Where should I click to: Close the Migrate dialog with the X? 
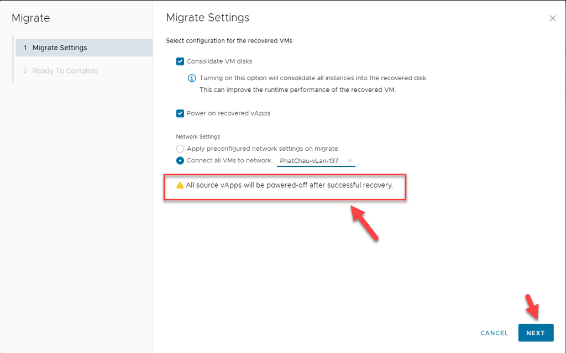click(552, 18)
